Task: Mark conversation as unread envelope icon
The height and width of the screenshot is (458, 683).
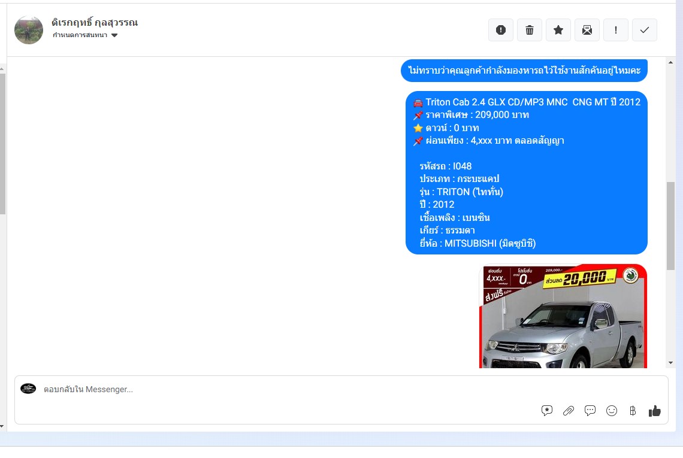Action: 587,30
